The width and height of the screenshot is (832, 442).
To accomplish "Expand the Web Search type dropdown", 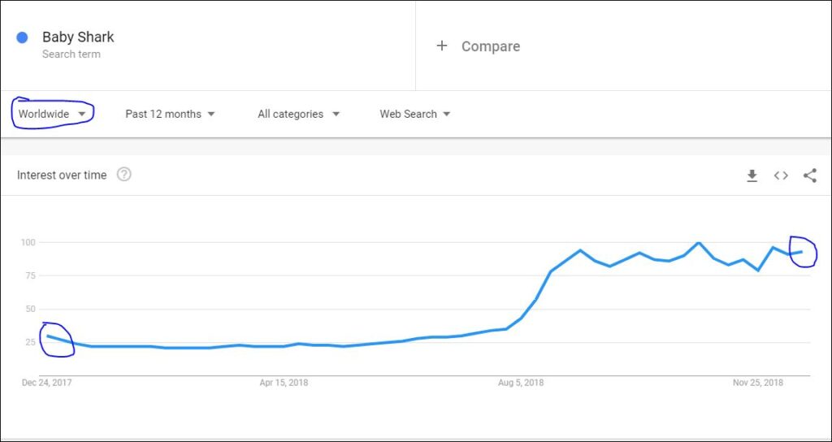I will click(414, 114).
